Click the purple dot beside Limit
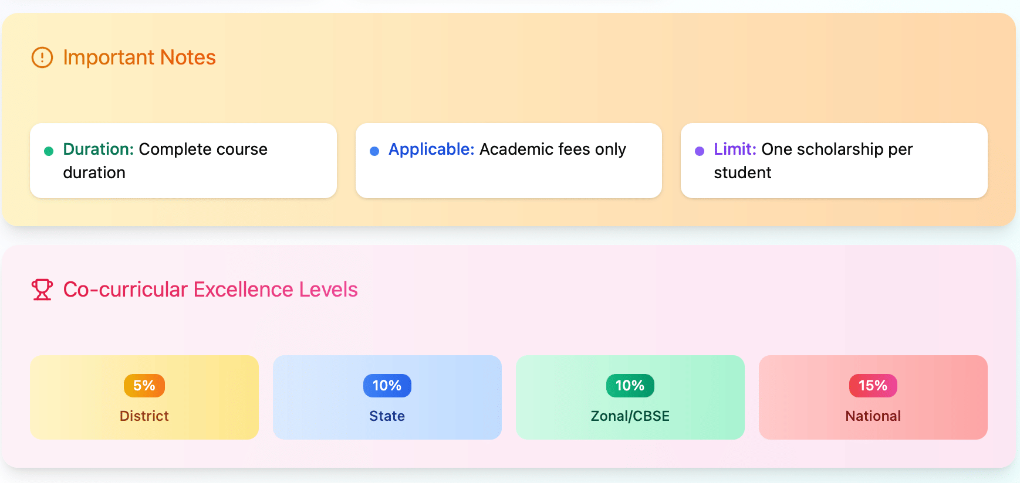 (x=700, y=151)
